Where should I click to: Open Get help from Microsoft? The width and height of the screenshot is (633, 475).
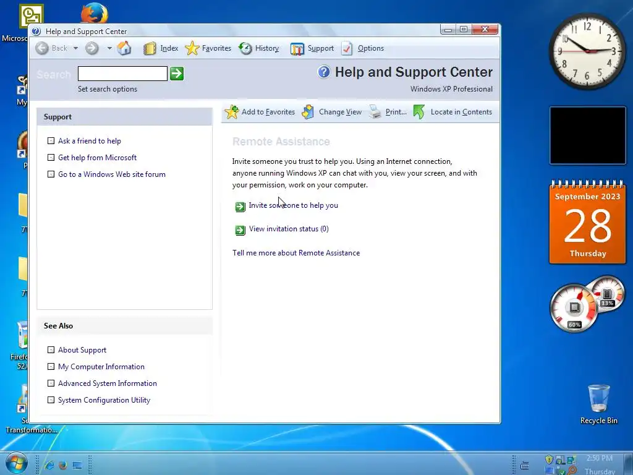point(97,158)
